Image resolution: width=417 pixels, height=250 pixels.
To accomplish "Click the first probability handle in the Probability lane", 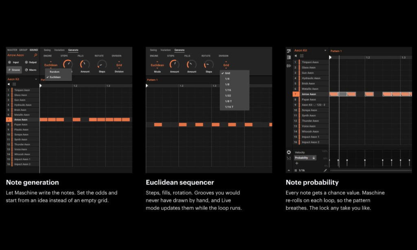I will [x=329, y=160].
